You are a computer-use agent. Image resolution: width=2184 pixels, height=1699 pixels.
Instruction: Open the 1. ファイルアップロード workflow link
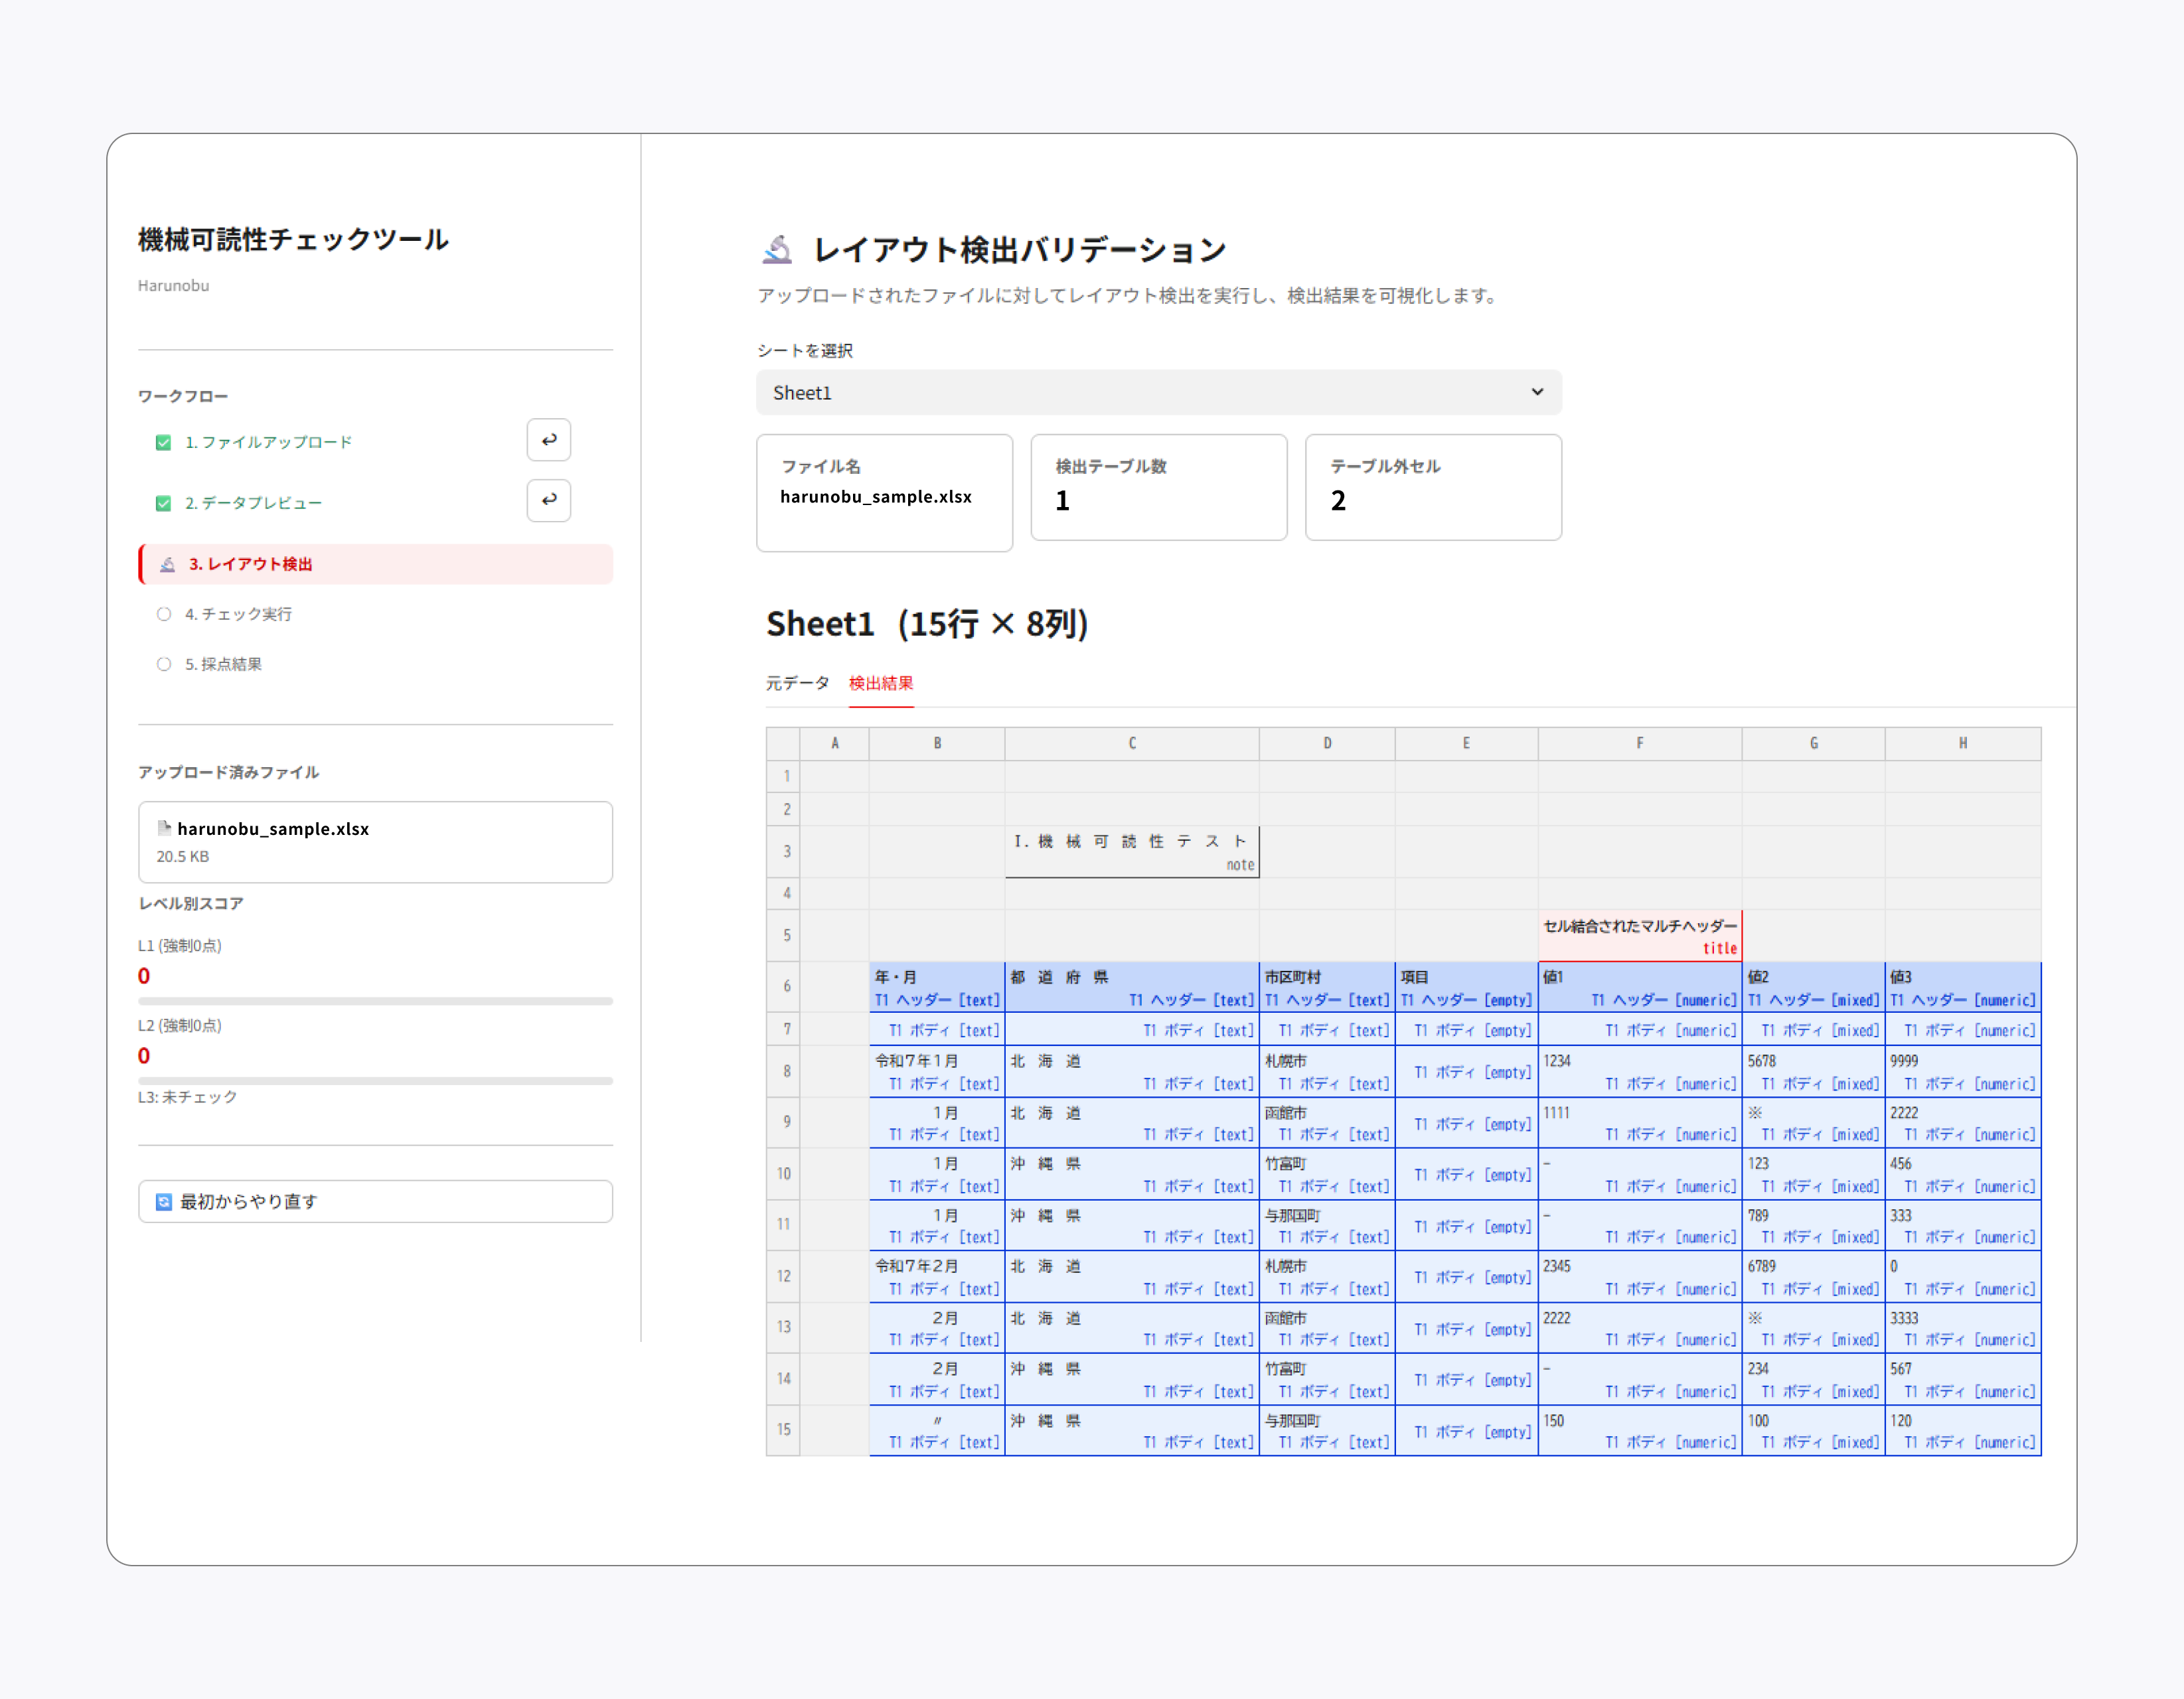point(268,442)
